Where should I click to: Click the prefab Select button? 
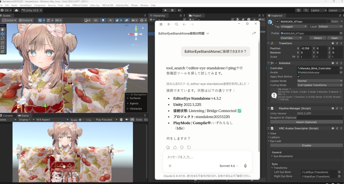[x=318, y=38]
